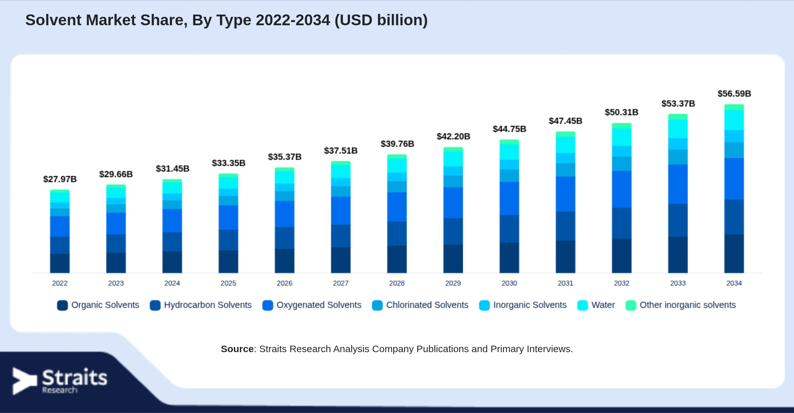The image size is (794, 413).
Task: Select the $39.76B value label
Action: pos(397,144)
